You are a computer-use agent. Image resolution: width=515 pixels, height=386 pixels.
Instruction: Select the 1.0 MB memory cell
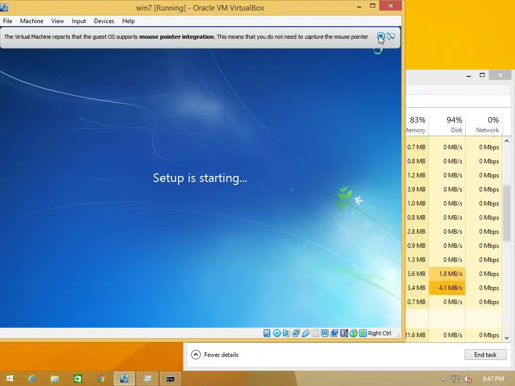[x=417, y=204]
